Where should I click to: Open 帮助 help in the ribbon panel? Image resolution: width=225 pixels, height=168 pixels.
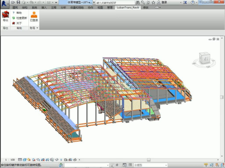coord(17,13)
